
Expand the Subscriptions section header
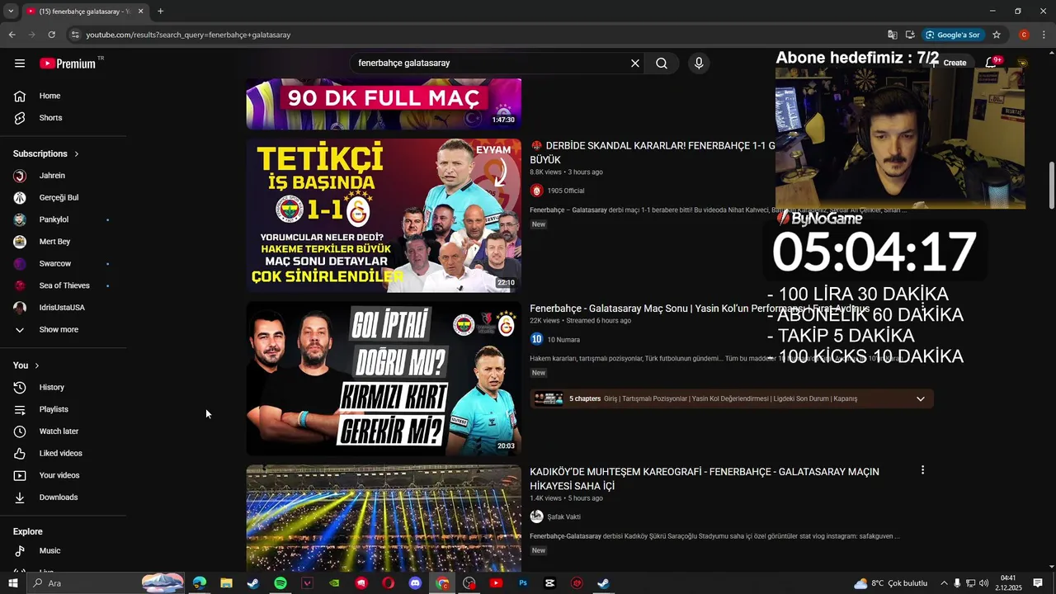(46, 154)
